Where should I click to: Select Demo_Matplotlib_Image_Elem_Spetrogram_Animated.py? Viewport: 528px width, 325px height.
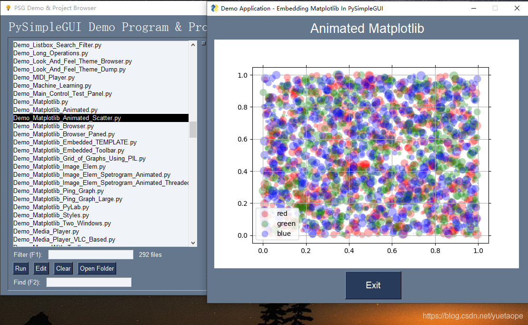point(100,174)
